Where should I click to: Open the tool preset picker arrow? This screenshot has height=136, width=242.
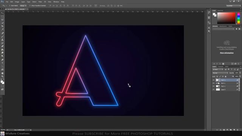6,6
